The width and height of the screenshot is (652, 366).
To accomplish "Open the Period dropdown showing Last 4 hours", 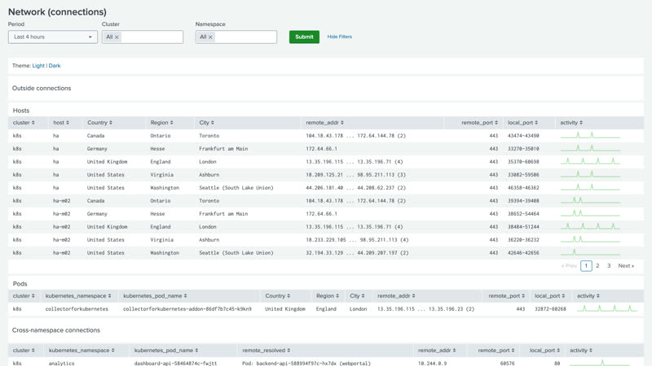I will point(53,37).
